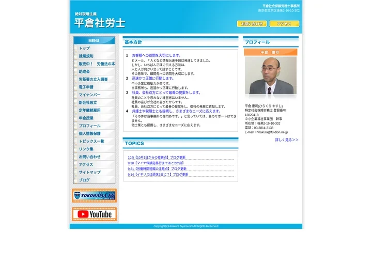The height and width of the screenshot is (279, 372).
Task: Click heading 社員、会社双方にとって最善の提案
Action: [166, 92]
